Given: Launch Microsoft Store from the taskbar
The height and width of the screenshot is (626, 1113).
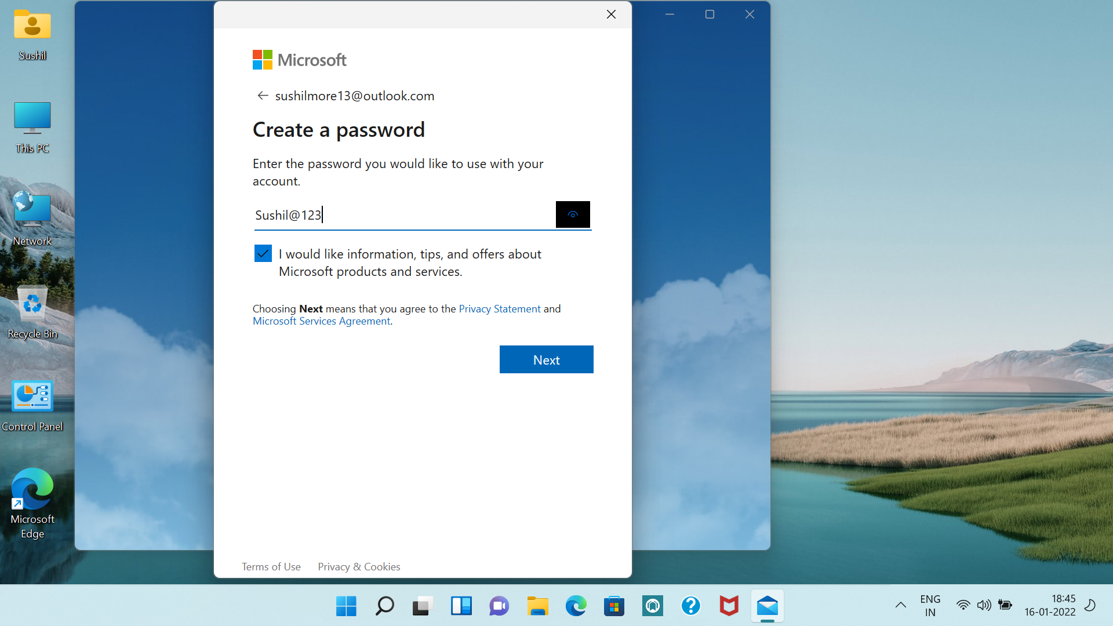Looking at the screenshot, I should pos(614,606).
